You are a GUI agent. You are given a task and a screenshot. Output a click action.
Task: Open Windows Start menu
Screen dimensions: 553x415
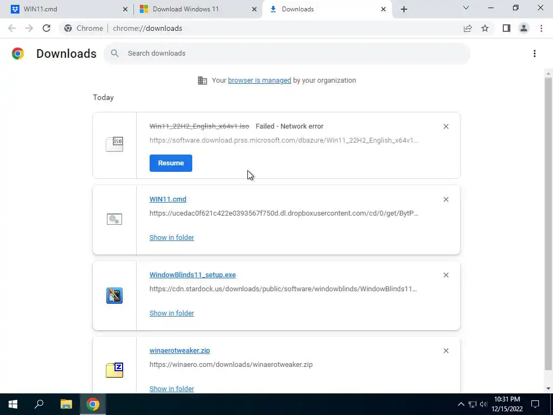click(x=13, y=404)
